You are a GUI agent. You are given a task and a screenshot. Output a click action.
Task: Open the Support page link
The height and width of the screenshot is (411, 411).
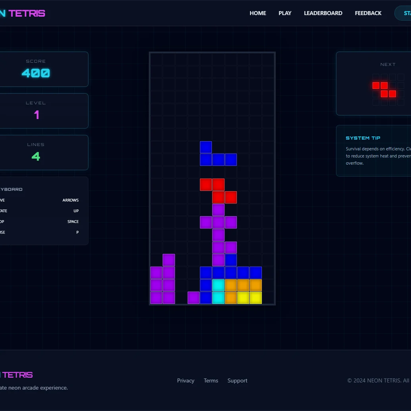(237, 380)
